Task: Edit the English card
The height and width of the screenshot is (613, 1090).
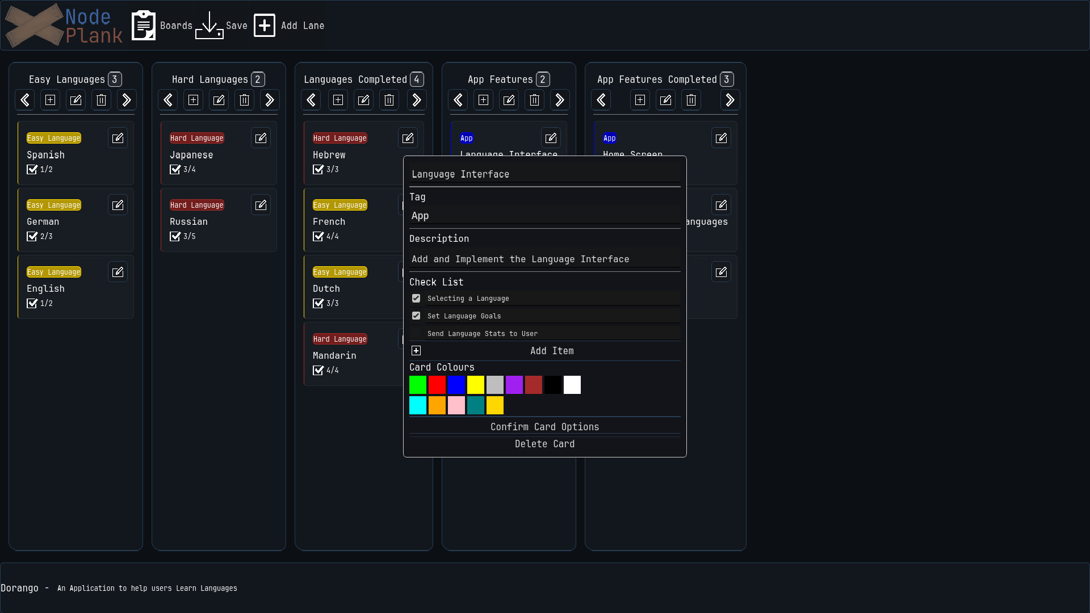Action: coord(118,272)
